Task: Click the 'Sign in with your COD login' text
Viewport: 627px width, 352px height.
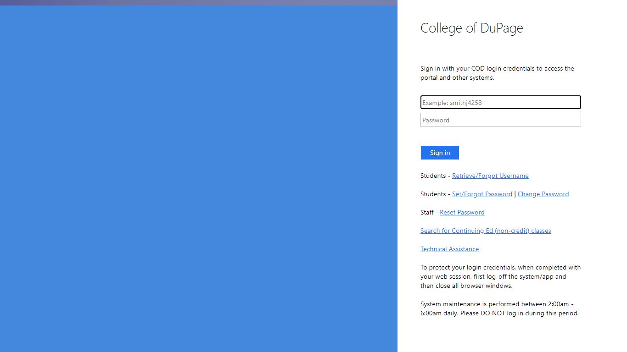Action: [497, 73]
